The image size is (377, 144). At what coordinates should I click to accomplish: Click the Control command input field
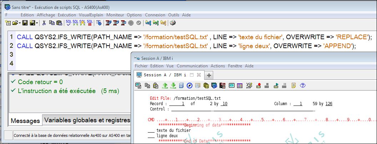[x=243, y=109]
